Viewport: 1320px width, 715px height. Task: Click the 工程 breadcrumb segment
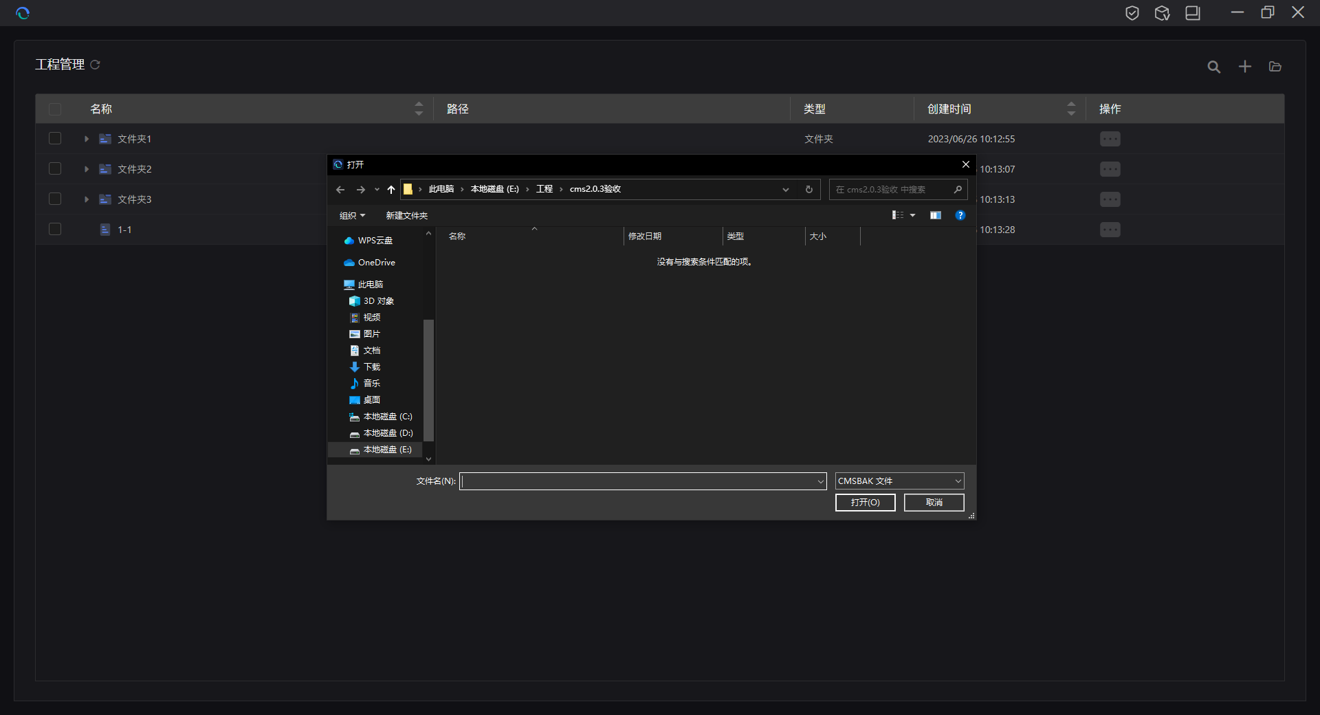click(544, 189)
